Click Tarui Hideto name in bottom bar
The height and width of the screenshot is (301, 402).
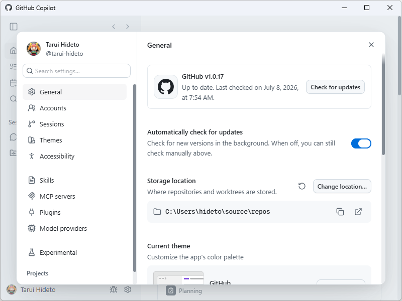tap(38, 289)
